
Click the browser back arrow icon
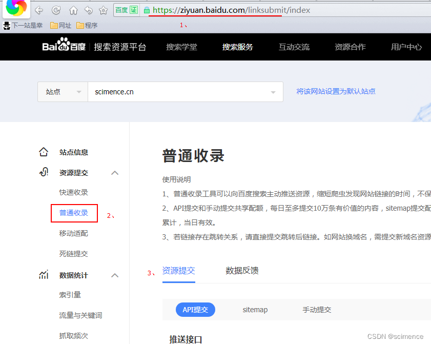tap(39, 10)
